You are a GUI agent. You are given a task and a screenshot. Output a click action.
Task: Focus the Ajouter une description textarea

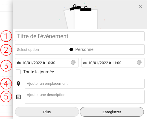[85, 97]
